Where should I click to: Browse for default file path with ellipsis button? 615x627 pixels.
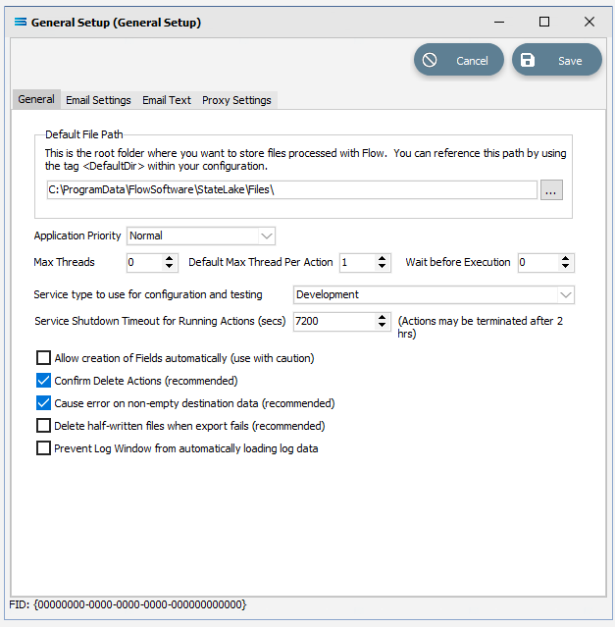(551, 190)
